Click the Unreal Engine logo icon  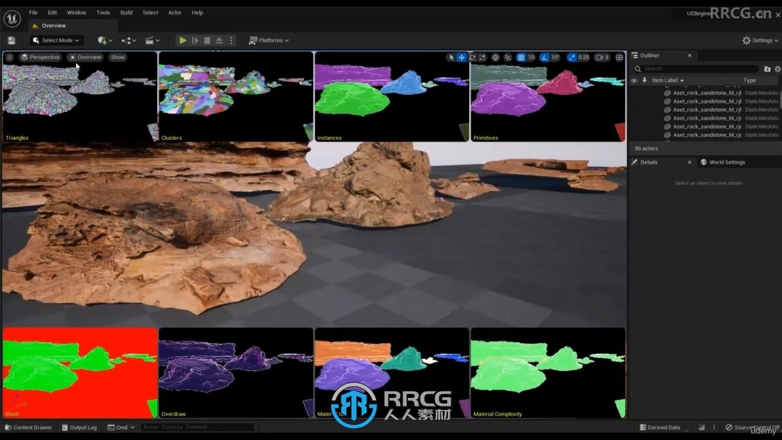point(12,19)
